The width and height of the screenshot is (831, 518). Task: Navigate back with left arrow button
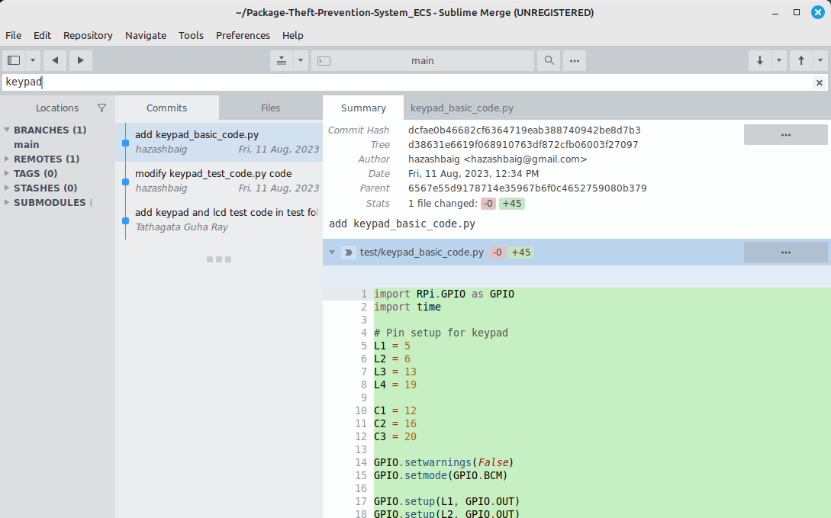point(54,60)
